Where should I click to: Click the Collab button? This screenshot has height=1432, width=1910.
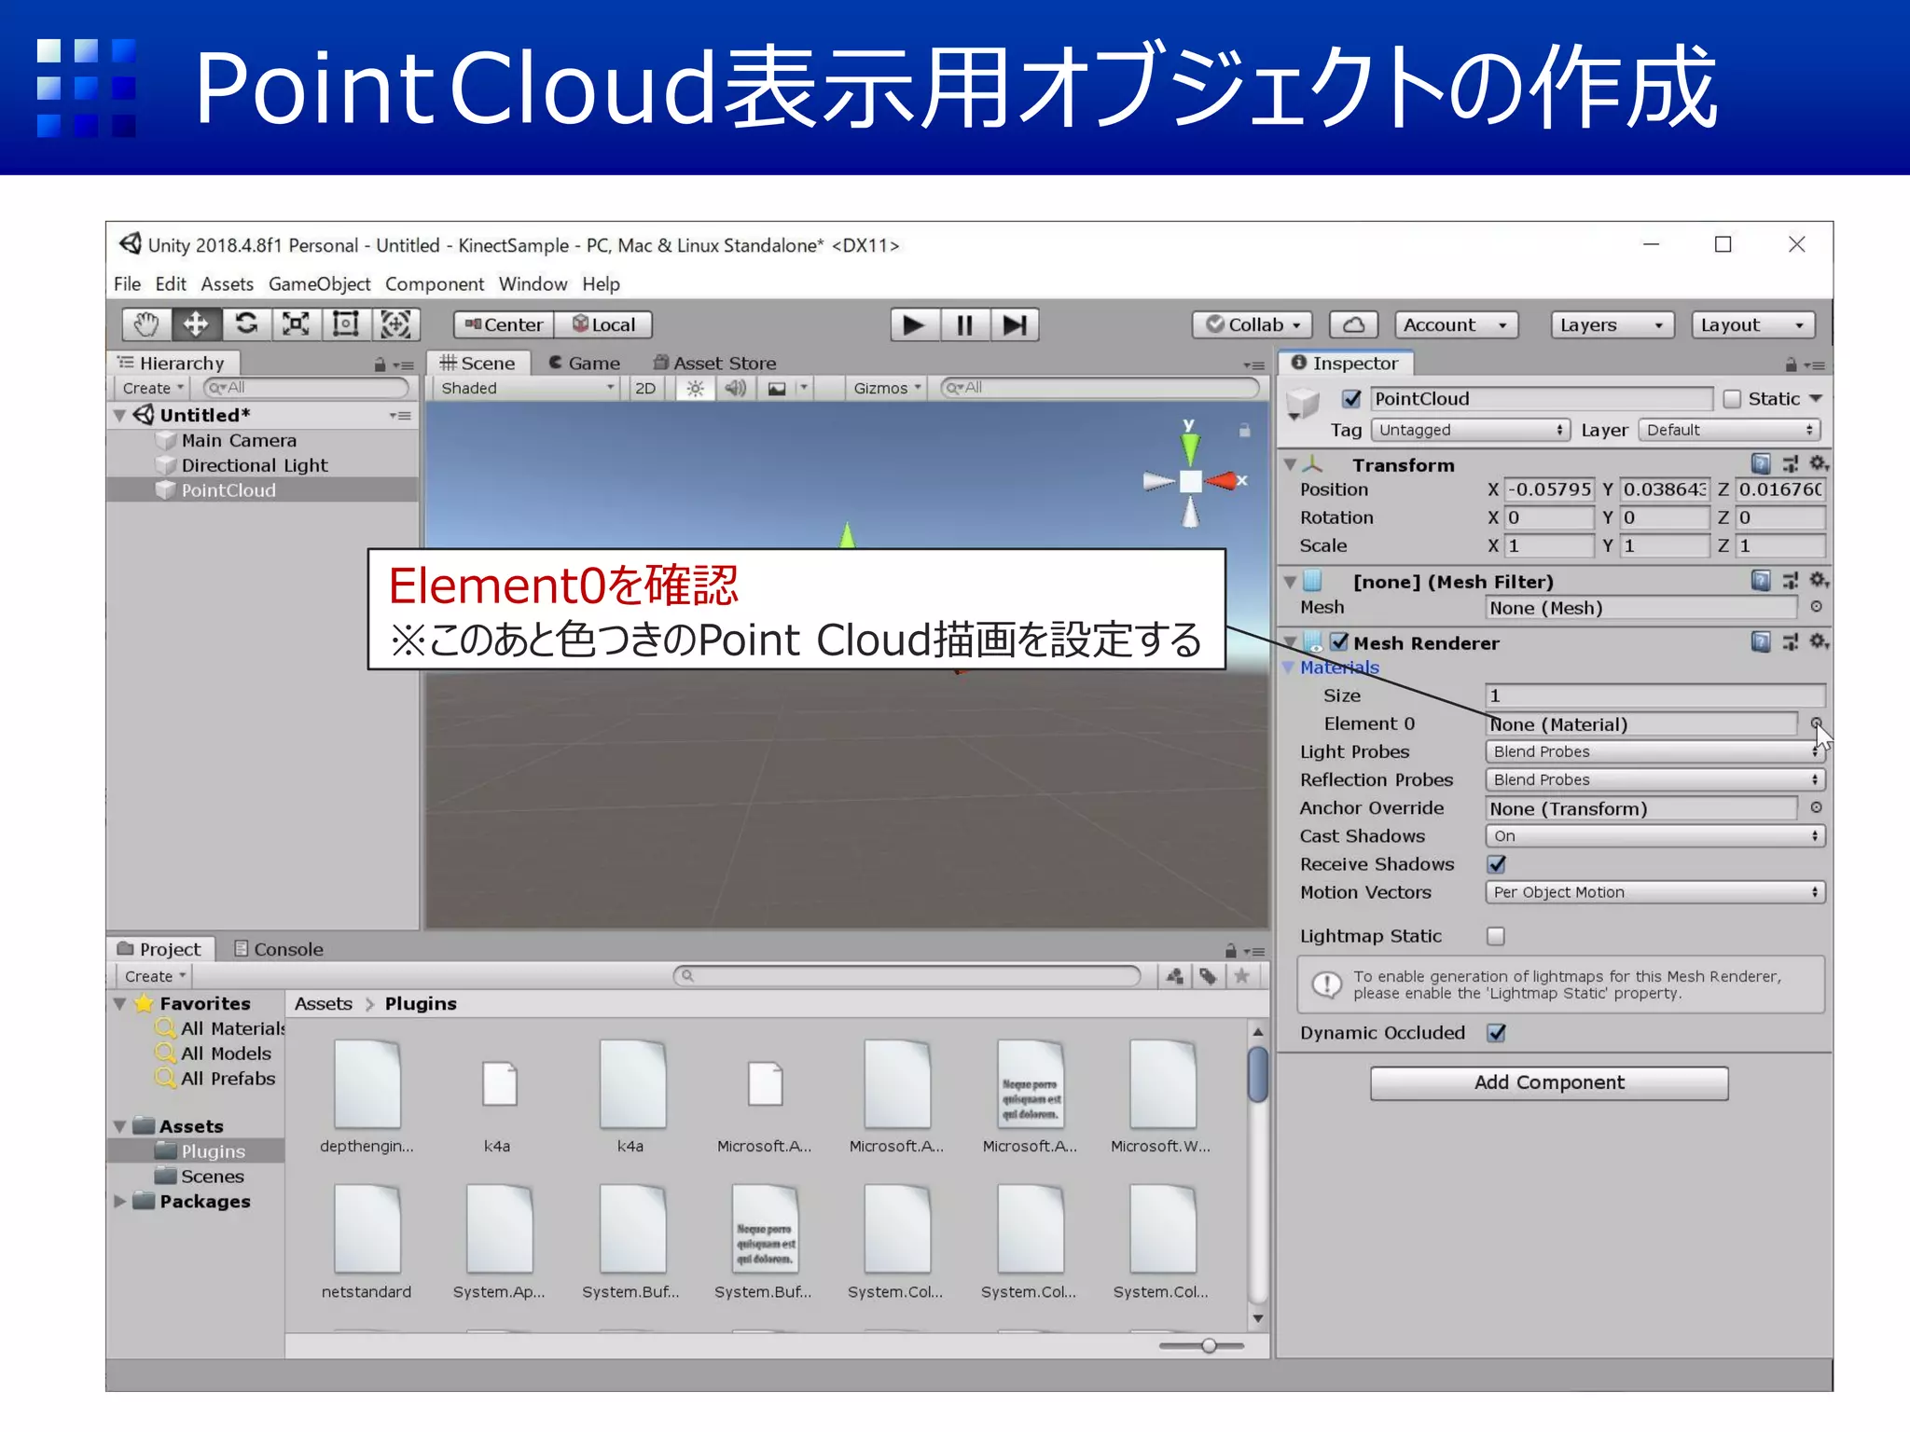click(1253, 324)
